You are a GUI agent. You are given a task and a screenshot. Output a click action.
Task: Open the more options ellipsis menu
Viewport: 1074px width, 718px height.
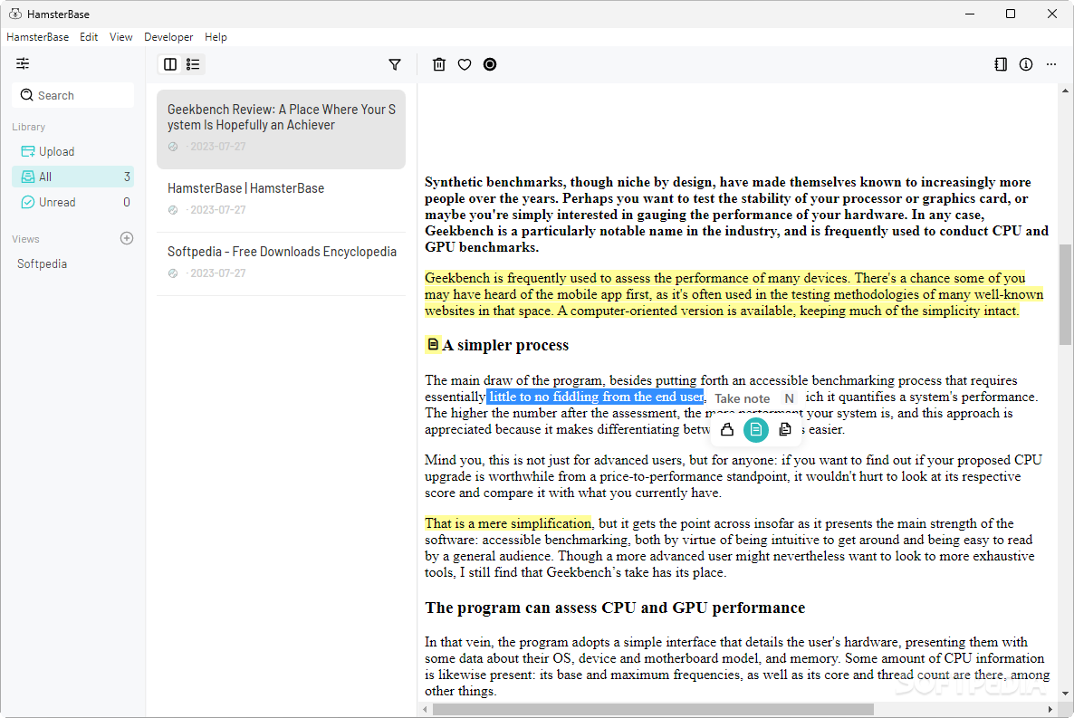tap(1051, 64)
